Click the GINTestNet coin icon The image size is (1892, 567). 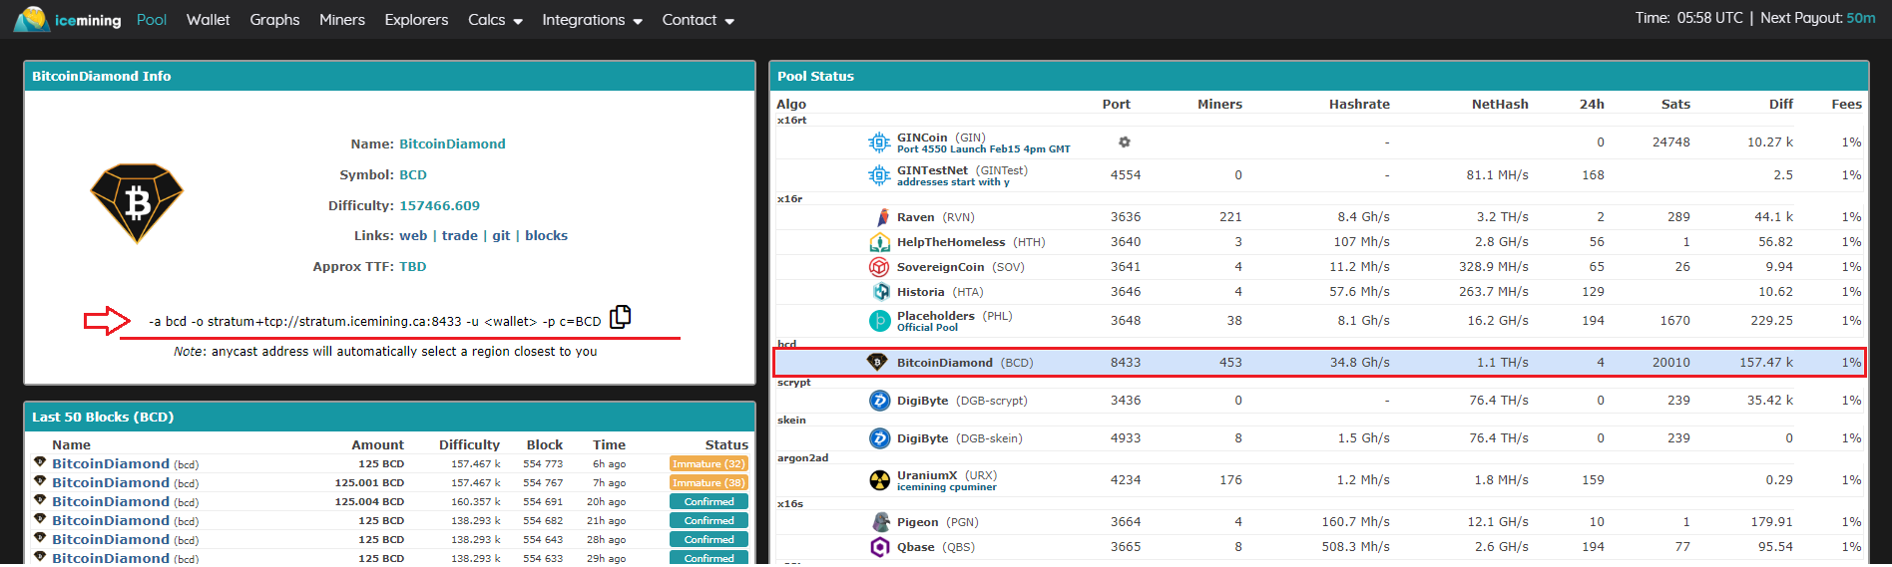[879, 175]
